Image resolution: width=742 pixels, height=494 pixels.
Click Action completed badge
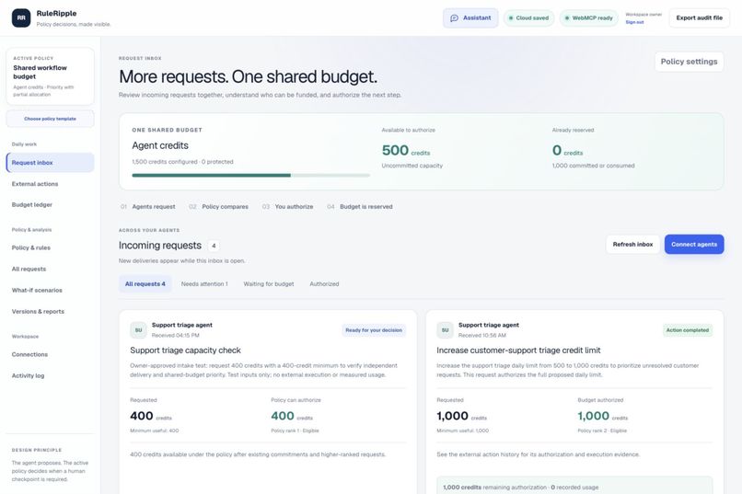tap(688, 330)
